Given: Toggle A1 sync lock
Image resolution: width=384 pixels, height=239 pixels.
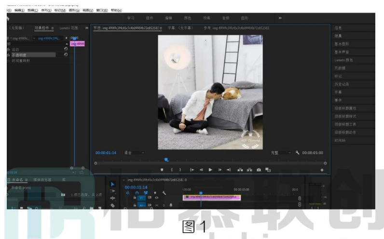Looking at the screenshot, I should (150, 205).
